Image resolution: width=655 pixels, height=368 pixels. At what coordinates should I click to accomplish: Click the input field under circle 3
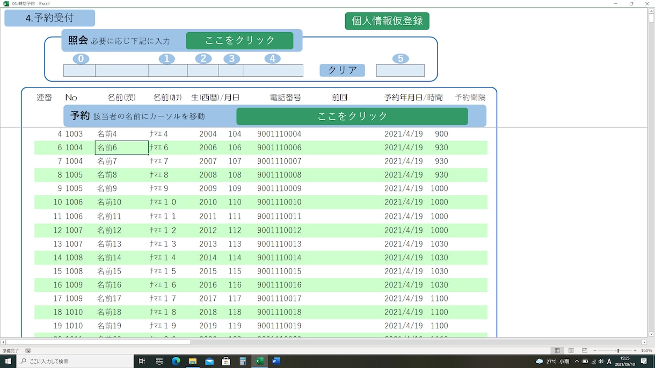point(231,70)
